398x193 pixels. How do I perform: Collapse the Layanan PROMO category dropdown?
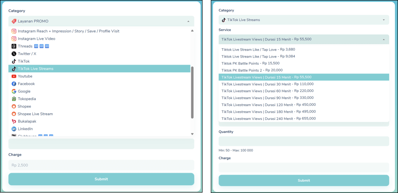[x=188, y=21]
